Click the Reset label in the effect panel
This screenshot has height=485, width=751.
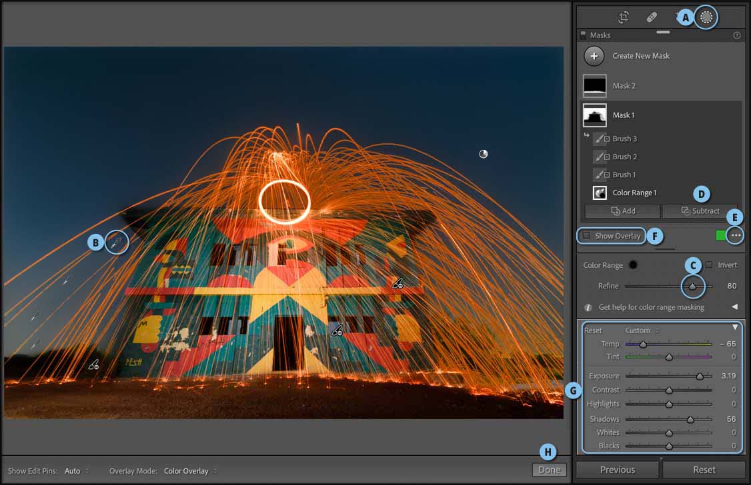point(593,330)
